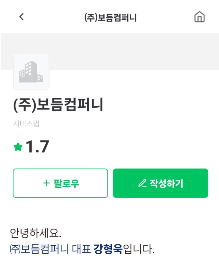The image size is (219, 264).
Task: Click the gray building logo image
Action: tap(31, 72)
